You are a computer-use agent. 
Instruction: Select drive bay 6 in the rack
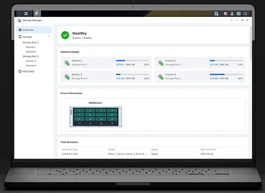(x=90, y=115)
